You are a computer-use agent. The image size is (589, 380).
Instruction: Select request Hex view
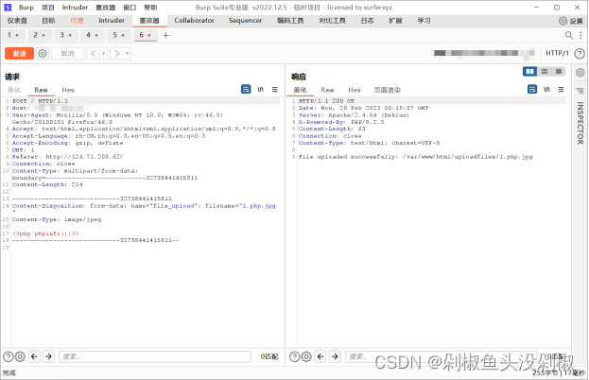[x=68, y=90]
